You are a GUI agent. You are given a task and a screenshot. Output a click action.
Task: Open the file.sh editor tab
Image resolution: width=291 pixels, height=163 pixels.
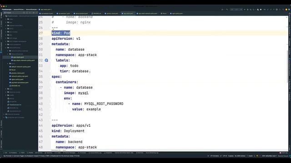coord(164,14)
